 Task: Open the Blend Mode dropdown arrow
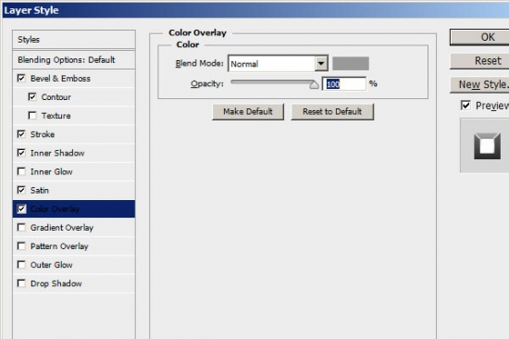tap(321, 63)
